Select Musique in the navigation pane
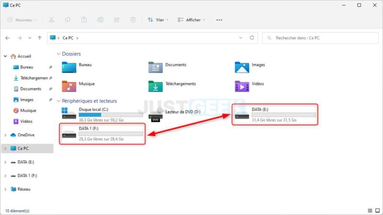Screen dimensions: 383x215 [x=28, y=111]
